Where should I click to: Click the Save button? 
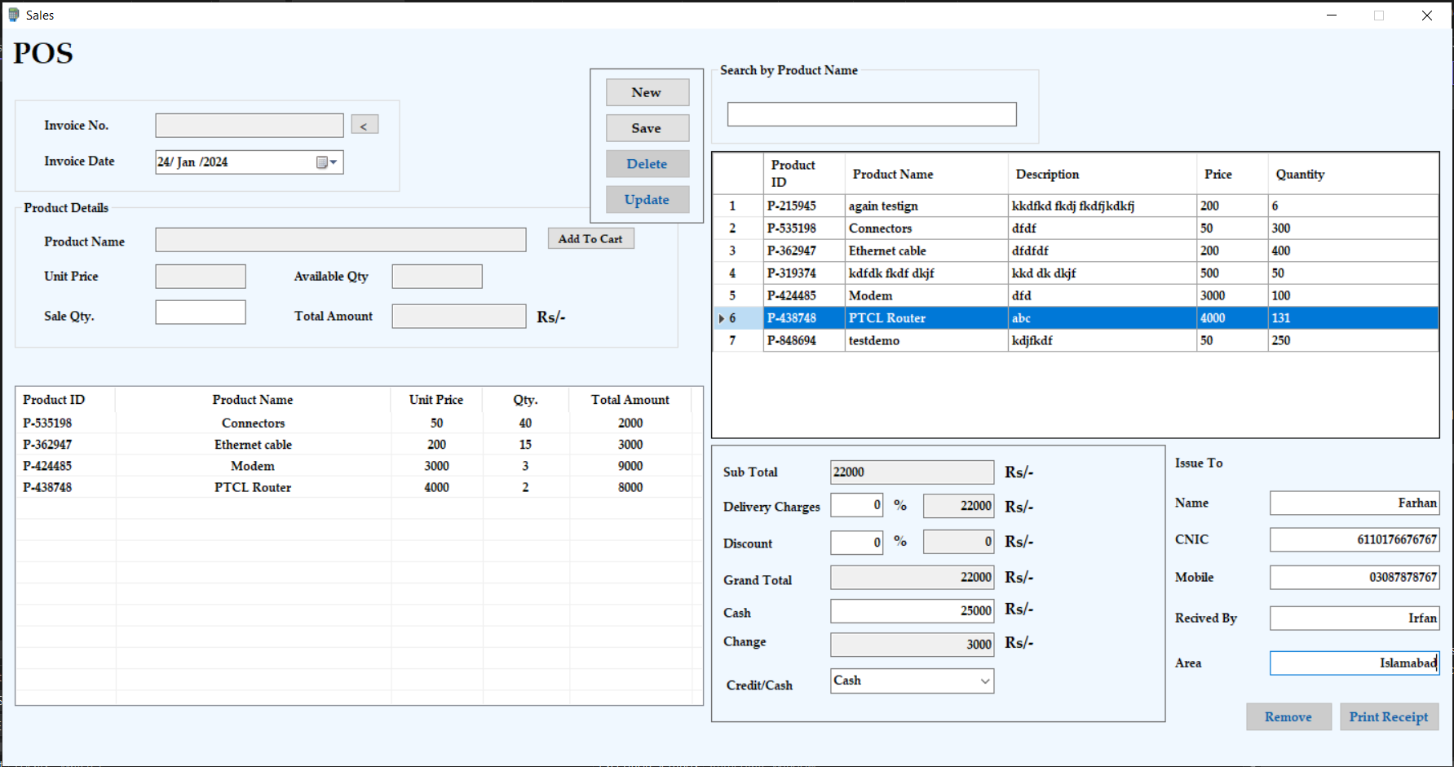tap(647, 128)
